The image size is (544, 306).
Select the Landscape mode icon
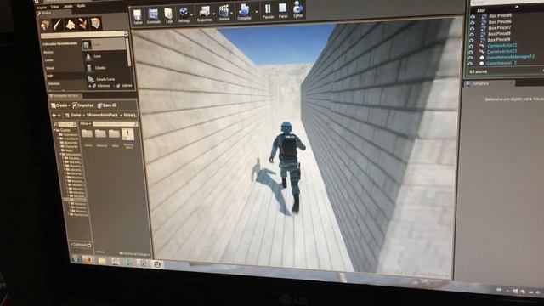click(71, 24)
